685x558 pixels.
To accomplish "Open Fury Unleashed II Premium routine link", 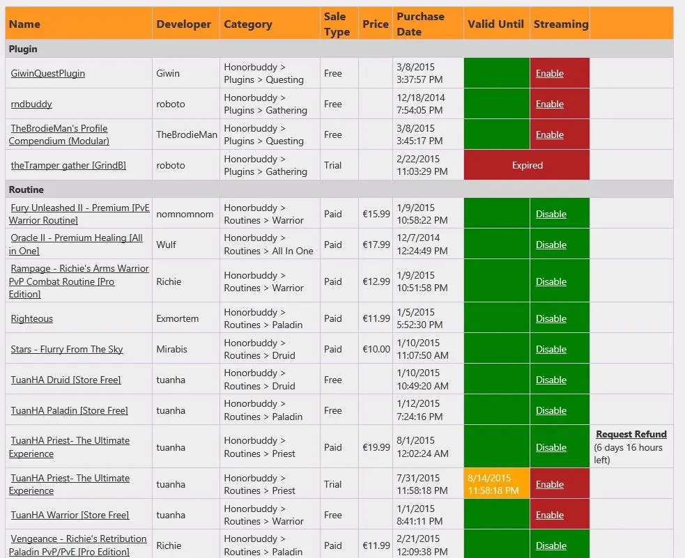I will coord(79,214).
